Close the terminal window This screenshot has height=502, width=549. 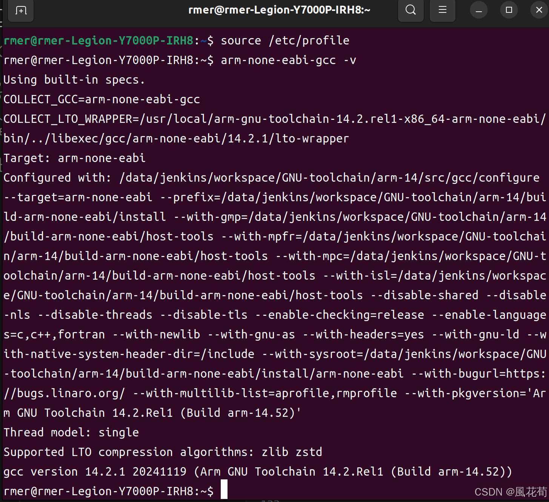tap(539, 10)
